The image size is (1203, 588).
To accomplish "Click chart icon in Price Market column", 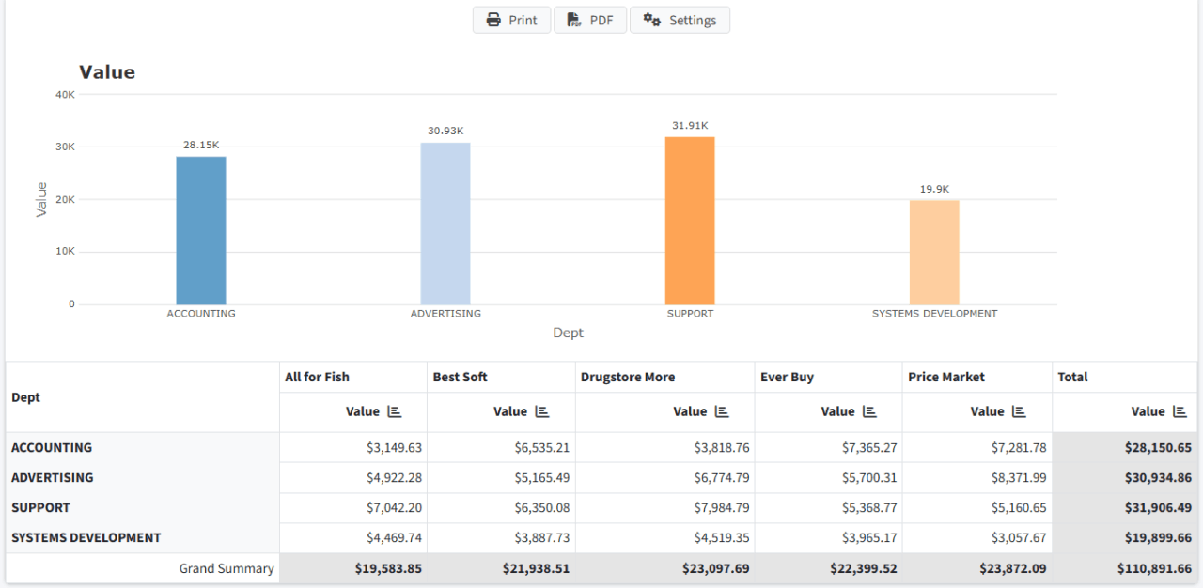I will pyautogui.click(x=1019, y=411).
